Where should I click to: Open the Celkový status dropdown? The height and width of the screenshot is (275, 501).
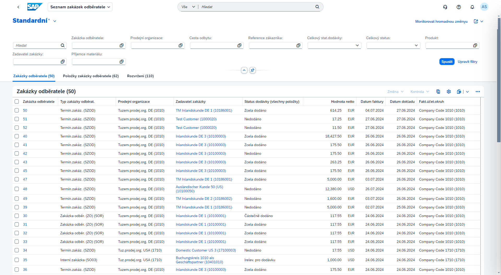click(x=416, y=45)
